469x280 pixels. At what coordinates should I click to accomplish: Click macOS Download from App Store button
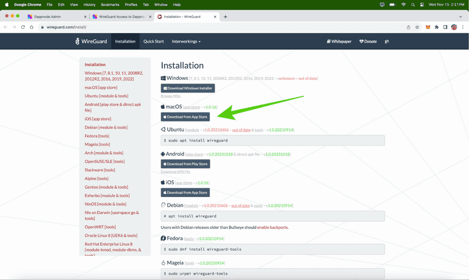coord(185,117)
